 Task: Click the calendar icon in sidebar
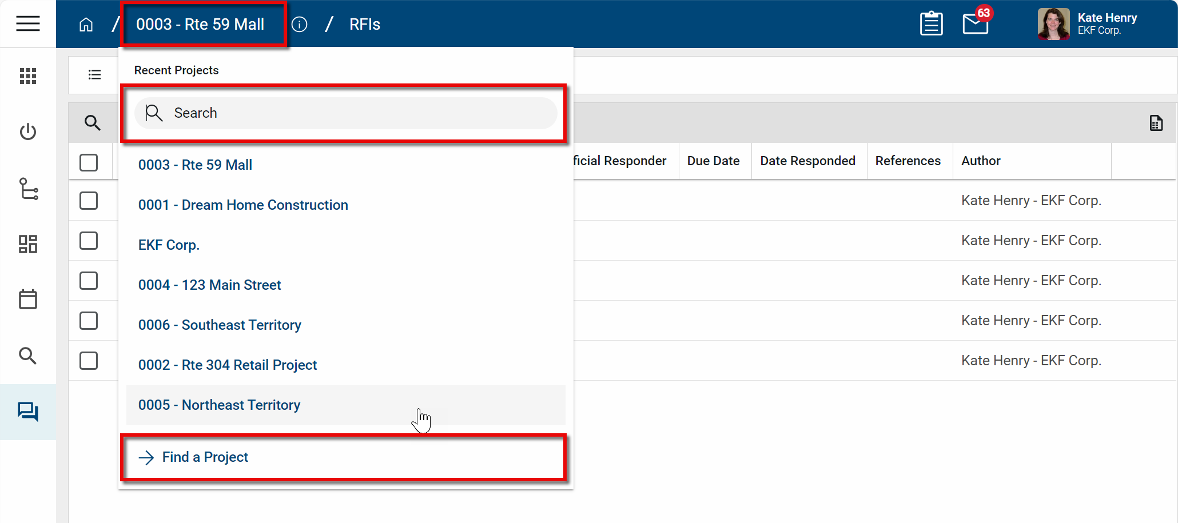pos(27,299)
